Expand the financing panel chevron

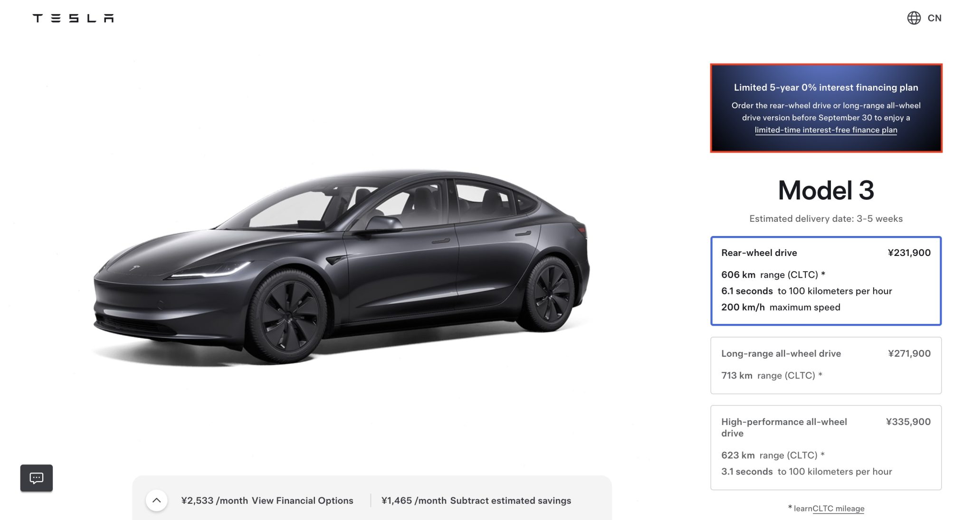pos(156,500)
